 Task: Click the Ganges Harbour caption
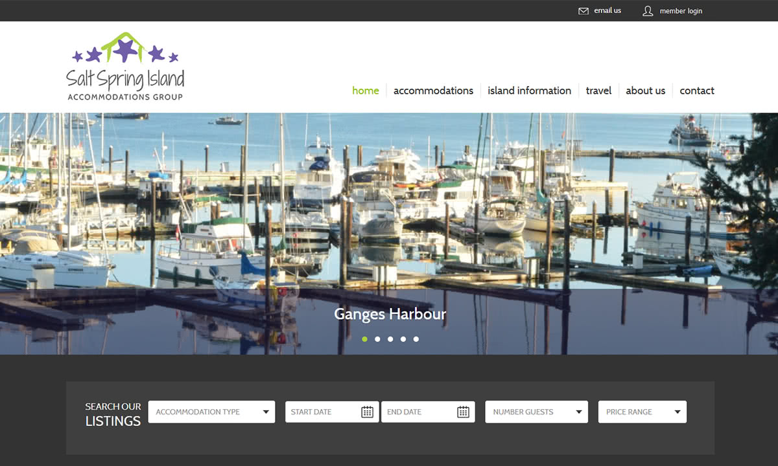click(390, 315)
